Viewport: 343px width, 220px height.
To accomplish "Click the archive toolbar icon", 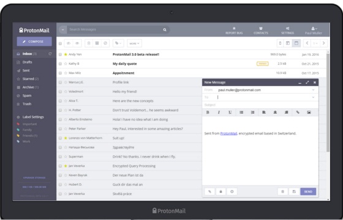I will point(97,43).
